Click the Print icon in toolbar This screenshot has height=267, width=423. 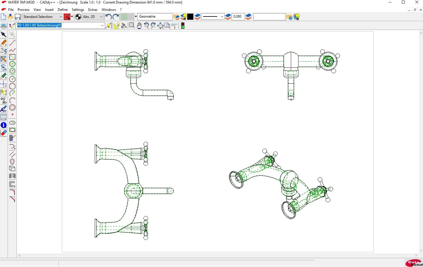coord(4,26)
